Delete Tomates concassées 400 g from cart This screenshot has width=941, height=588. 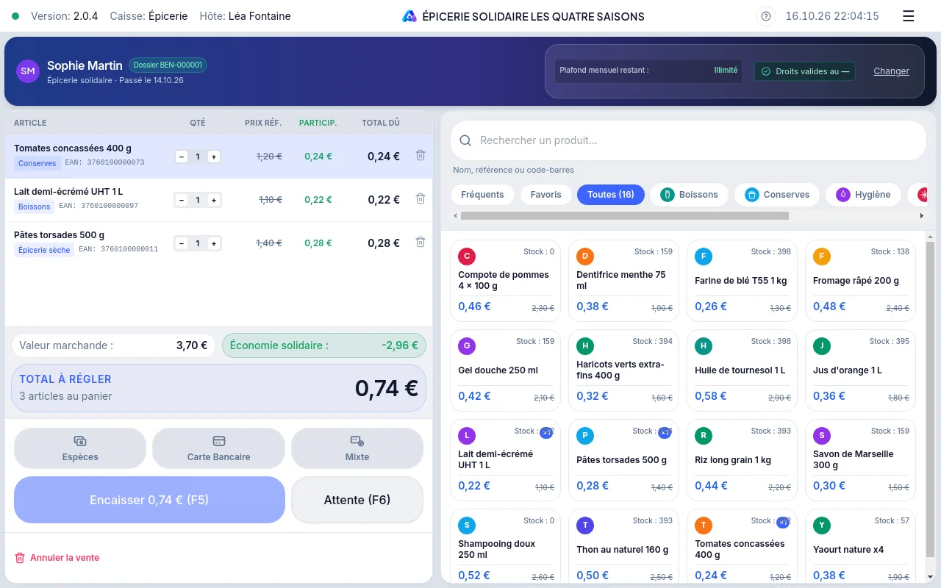coord(421,155)
